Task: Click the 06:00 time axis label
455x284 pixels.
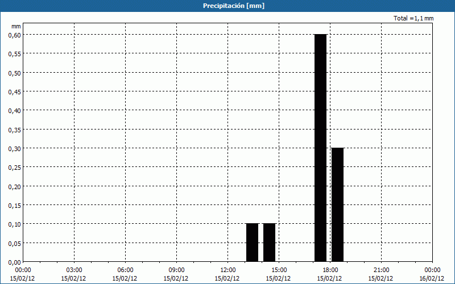Action: click(x=125, y=270)
